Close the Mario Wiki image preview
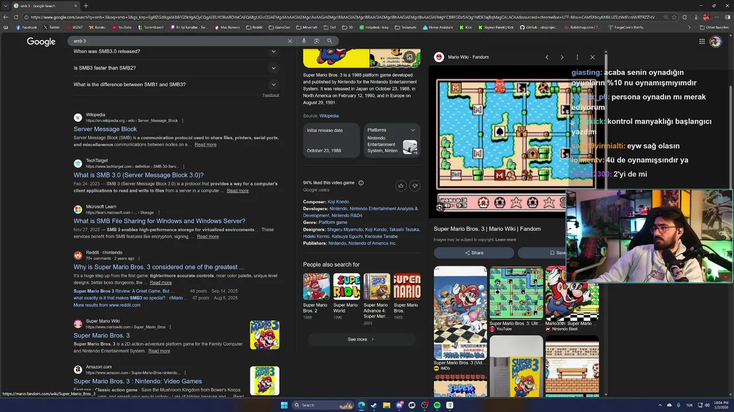The height and width of the screenshot is (412, 734). [592, 57]
